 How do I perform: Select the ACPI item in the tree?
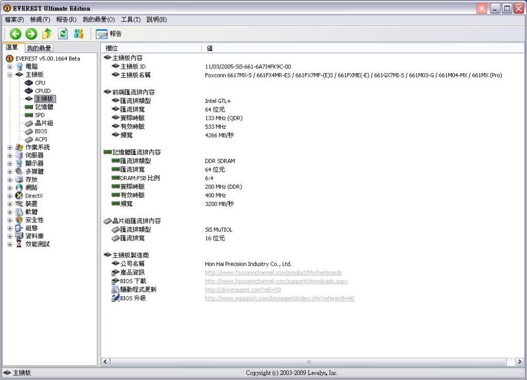point(41,139)
